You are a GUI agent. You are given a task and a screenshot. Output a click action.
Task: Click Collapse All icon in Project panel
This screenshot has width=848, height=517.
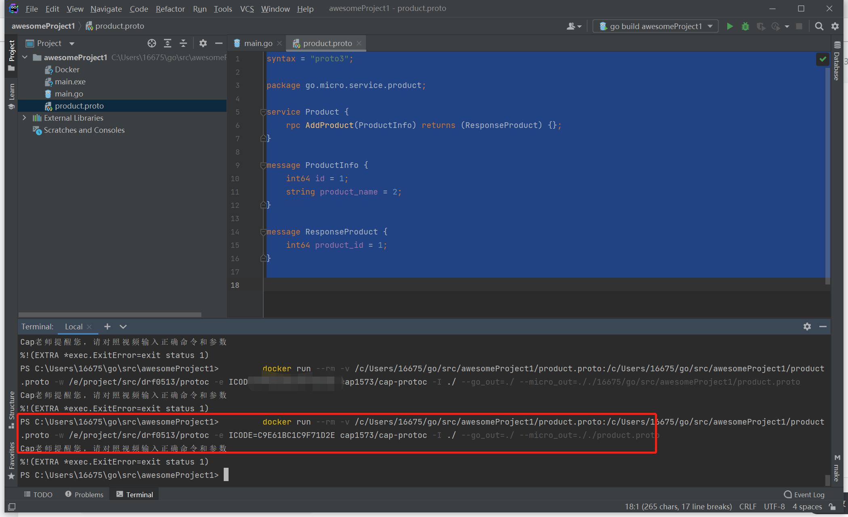[183, 43]
